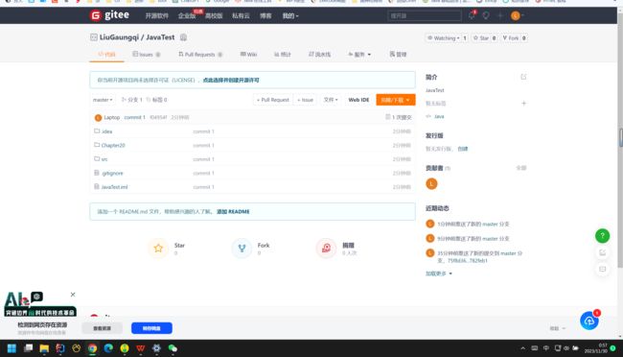This screenshot has height=357, width=623.
Task: Expand the 服务 menu tab
Action: tap(359, 54)
